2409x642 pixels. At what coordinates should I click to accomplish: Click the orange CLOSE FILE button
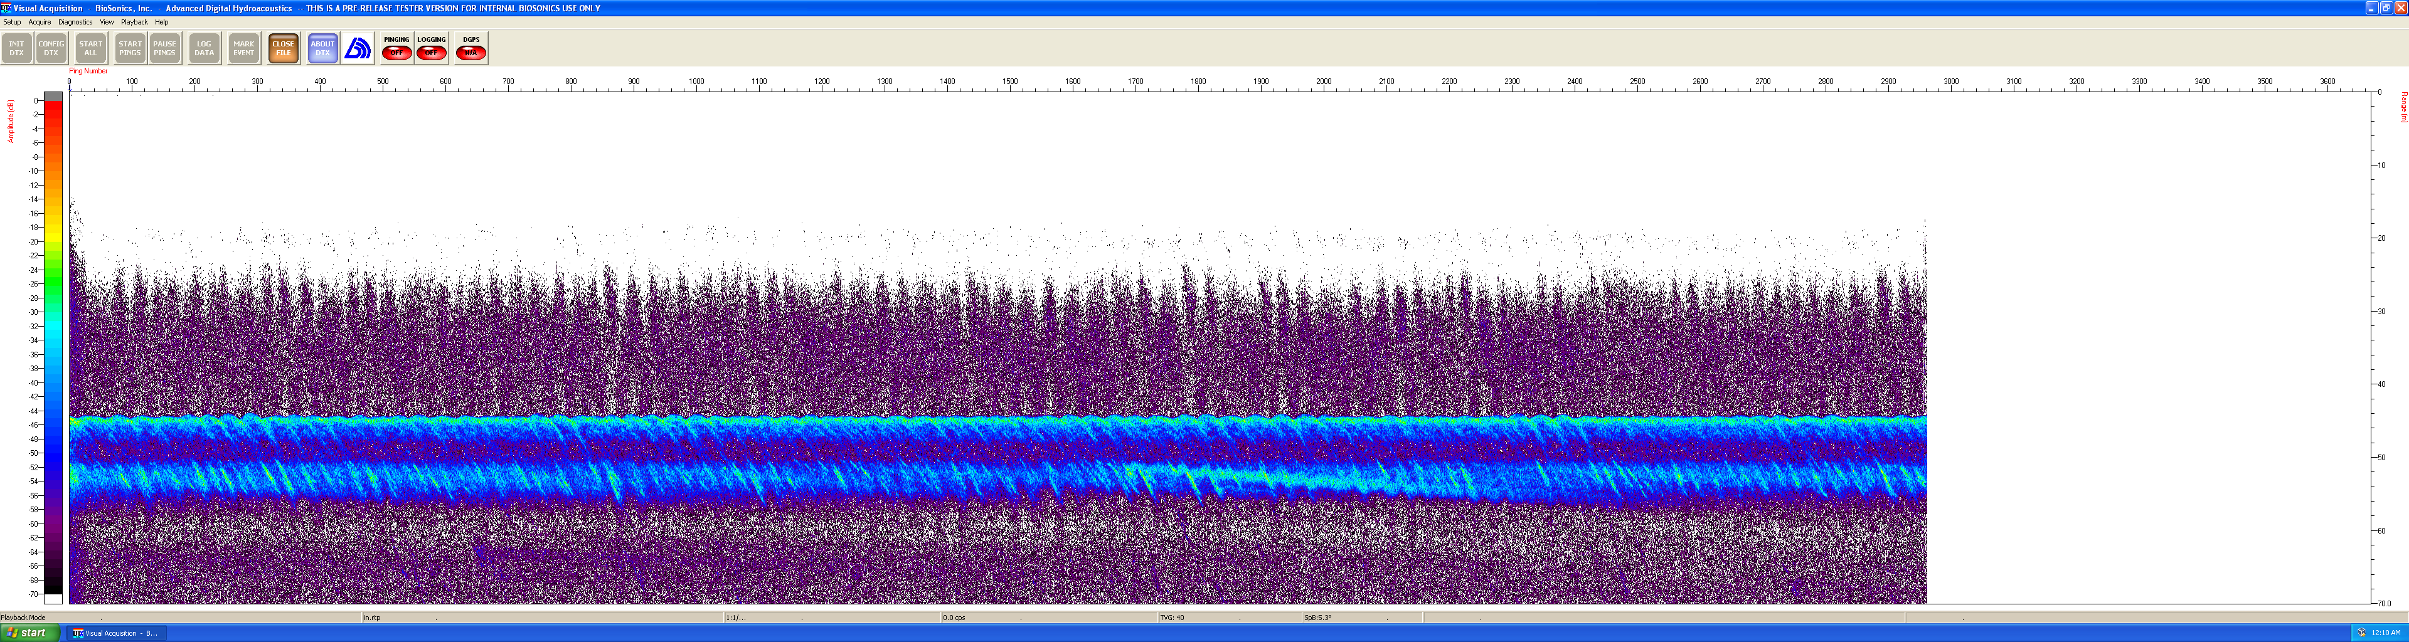coord(284,48)
